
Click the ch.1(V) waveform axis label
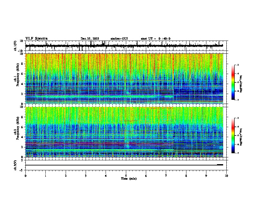click(15, 46)
